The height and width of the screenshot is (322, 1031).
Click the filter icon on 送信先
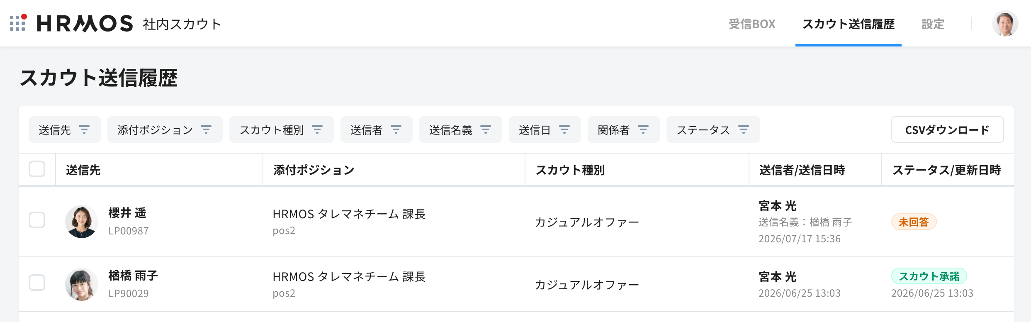point(84,130)
